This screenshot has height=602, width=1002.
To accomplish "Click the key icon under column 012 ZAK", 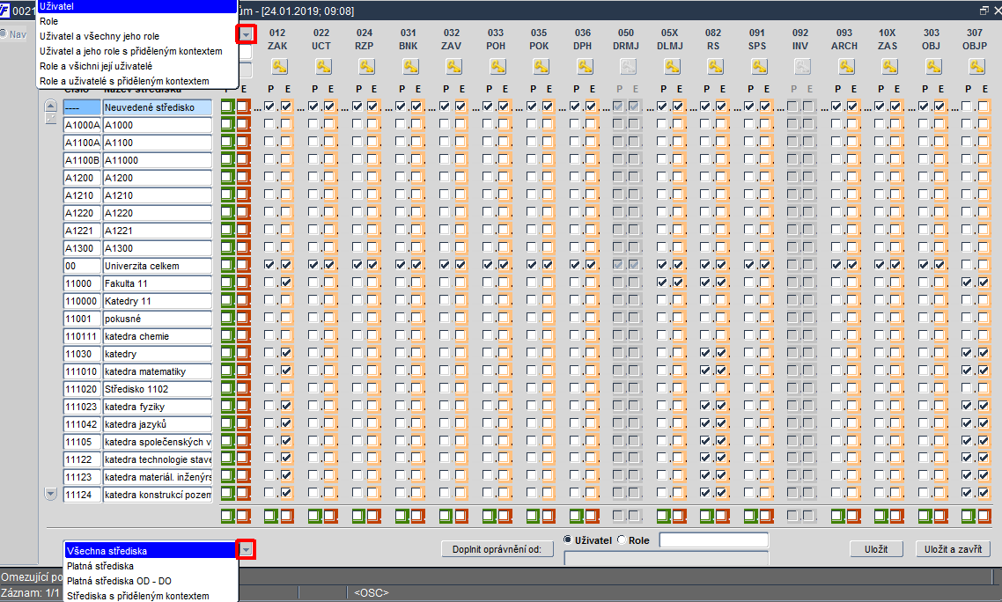I will coord(279,67).
